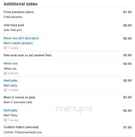Open the White rice item link
The image size is (135, 137).
coord(10,64)
